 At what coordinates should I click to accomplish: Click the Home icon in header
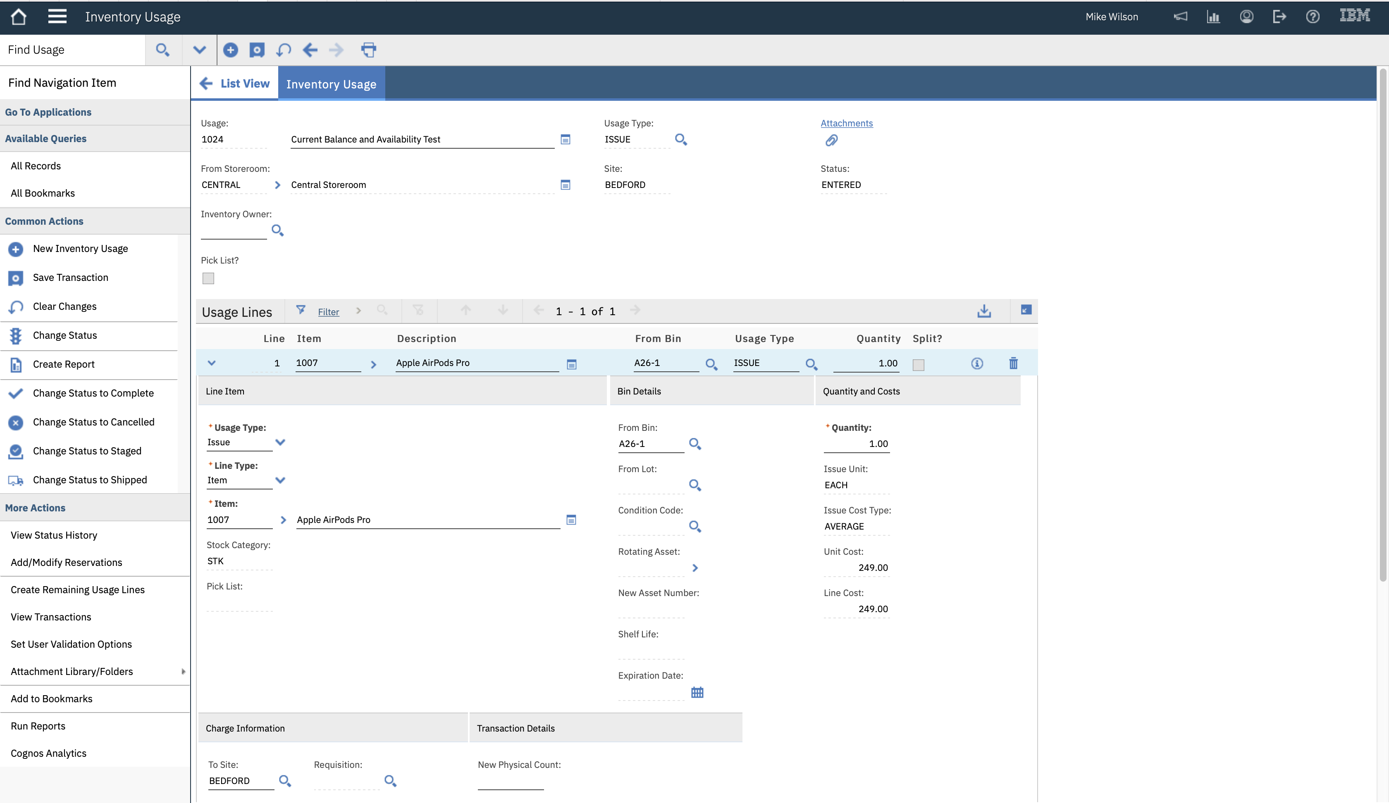tap(18, 17)
